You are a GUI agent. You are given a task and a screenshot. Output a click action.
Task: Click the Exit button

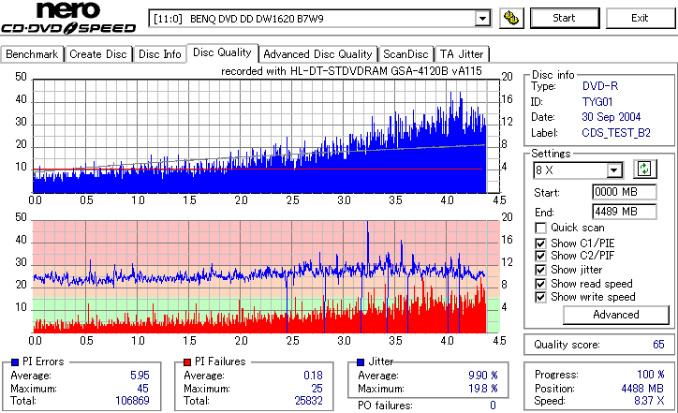640,18
